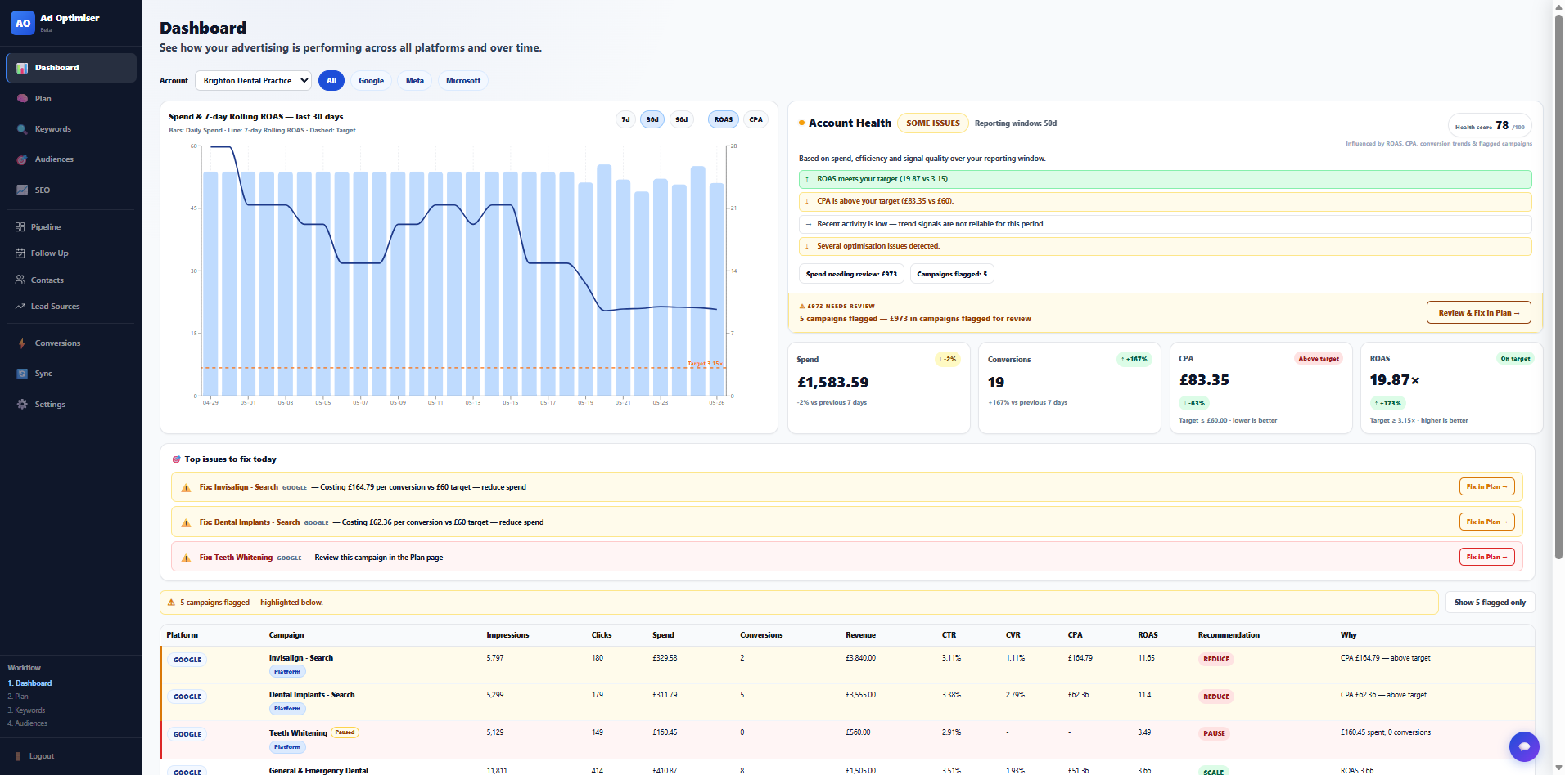Image resolution: width=1565 pixels, height=775 pixels.
Task: Show the ROAS chart metric
Action: click(724, 119)
